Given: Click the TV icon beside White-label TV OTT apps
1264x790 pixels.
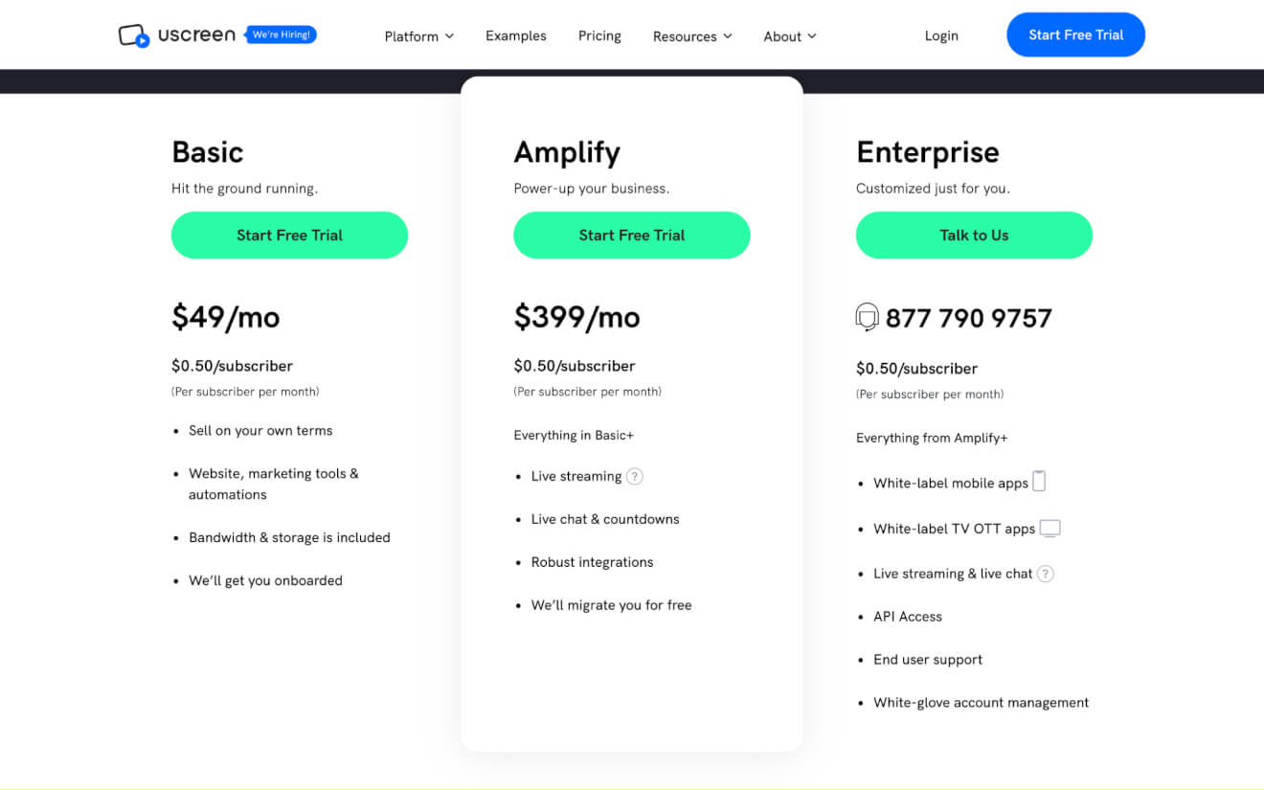Looking at the screenshot, I should tap(1050, 529).
